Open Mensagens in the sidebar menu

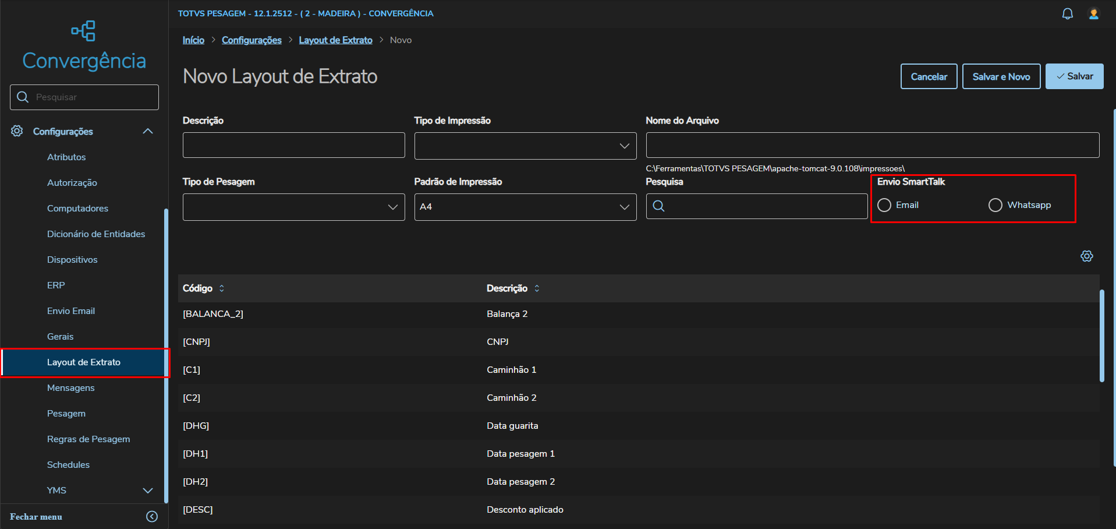(70, 388)
